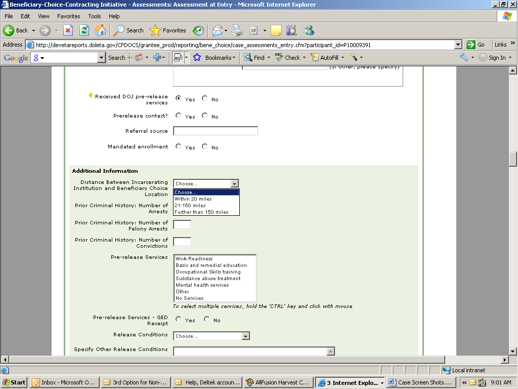
Task: Open the Help menu
Action: pos(114,16)
